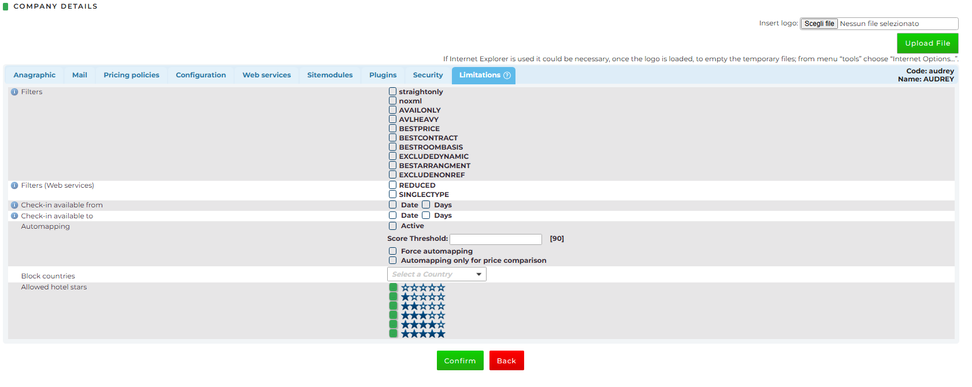Toggle the EXCLUDENONREF checkbox

pyautogui.click(x=393, y=174)
